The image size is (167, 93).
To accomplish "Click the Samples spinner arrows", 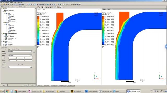I will tap(31, 67).
